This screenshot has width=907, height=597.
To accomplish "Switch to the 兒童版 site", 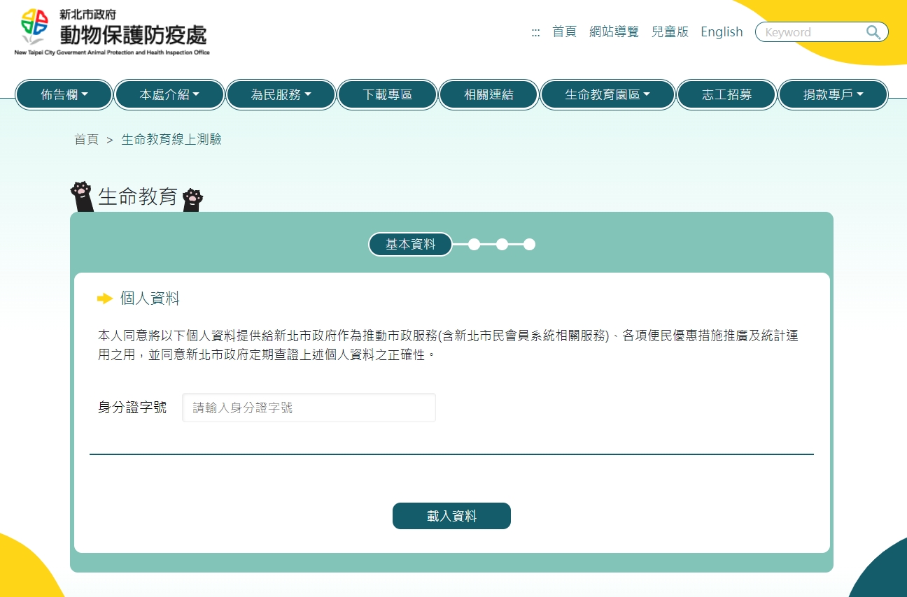I will [670, 32].
